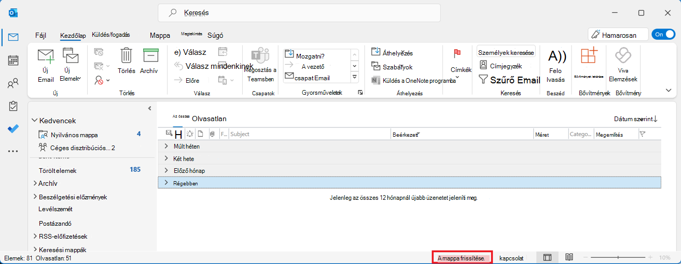Screen dimensions: 681x264
Task: Expand the Régebben message group
Action: [166, 183]
